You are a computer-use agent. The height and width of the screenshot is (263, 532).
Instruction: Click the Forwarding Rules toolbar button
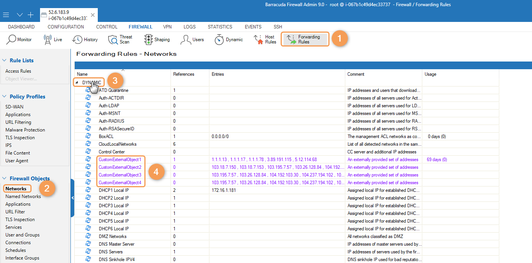pyautogui.click(x=305, y=40)
